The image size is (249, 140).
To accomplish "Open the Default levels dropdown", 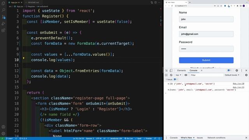I will point(232,75).
